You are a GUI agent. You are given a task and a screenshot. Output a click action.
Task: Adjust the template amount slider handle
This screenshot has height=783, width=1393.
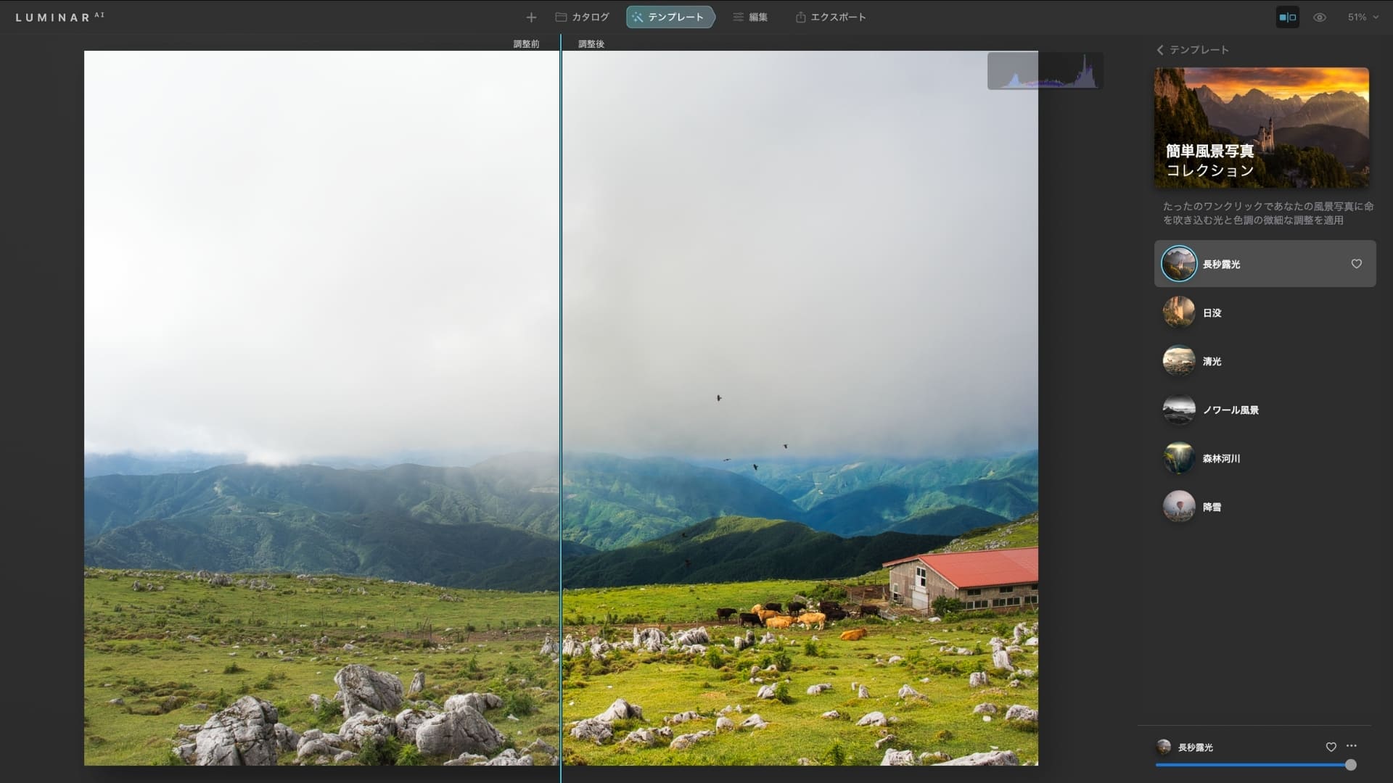(x=1350, y=765)
